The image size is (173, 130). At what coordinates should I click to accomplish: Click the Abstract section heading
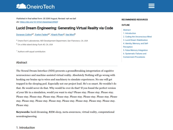click(22, 63)
